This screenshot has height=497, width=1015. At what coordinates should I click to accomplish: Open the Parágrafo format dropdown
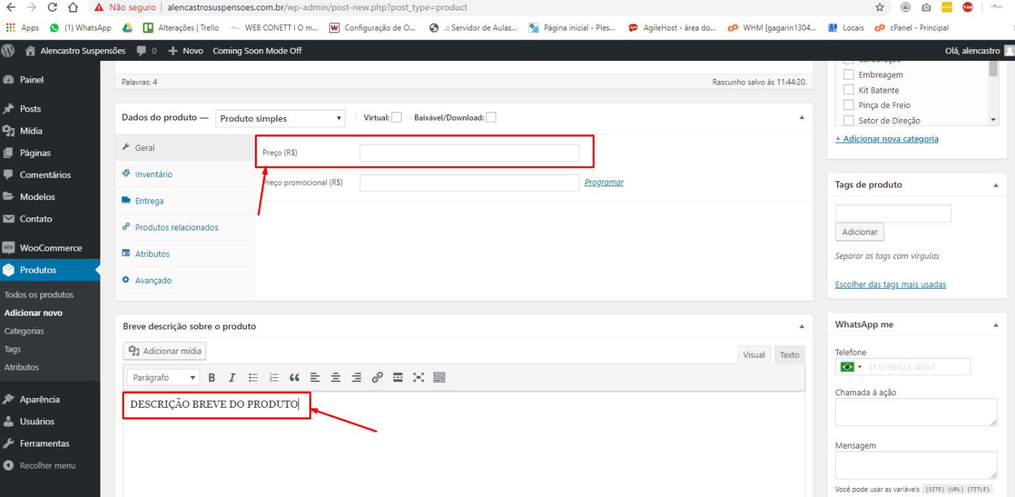click(163, 378)
